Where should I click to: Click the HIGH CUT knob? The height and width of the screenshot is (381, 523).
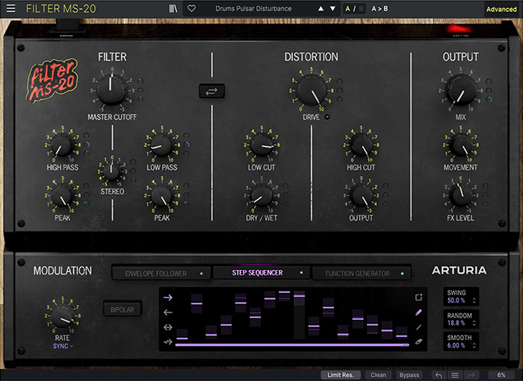tap(361, 145)
